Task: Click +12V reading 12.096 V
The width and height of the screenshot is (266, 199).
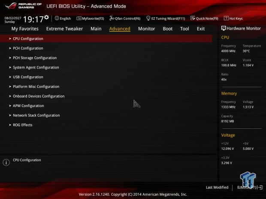Action: tap(227, 149)
